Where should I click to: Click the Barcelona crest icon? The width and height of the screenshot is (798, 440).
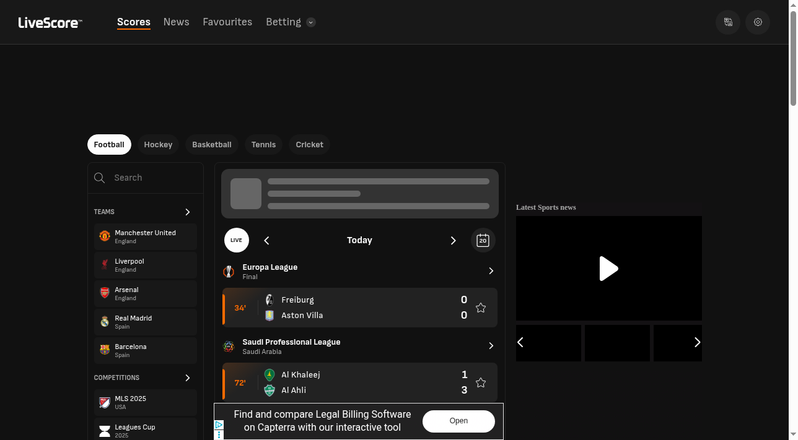tap(105, 350)
